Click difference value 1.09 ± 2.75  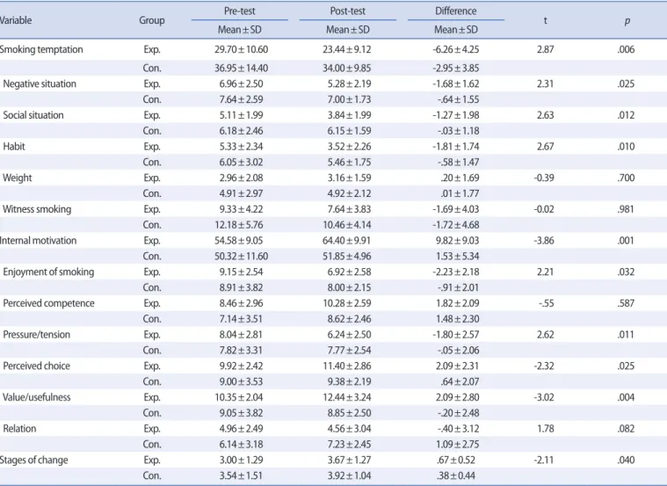click(457, 445)
